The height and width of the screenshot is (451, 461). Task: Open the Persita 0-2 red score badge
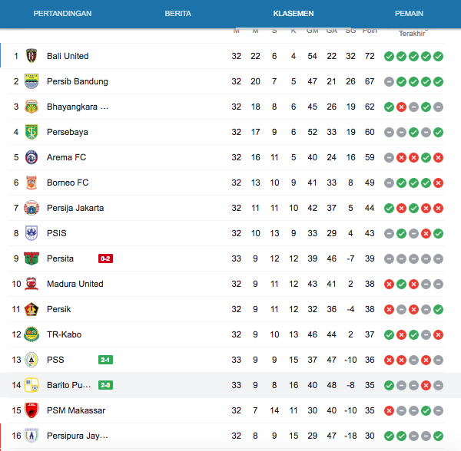[x=105, y=258]
